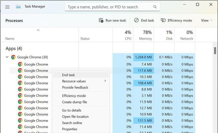The image size is (218, 133).
Task: Click the Chrome icon in the 7.4 MB row
Action: (x=20, y=64)
